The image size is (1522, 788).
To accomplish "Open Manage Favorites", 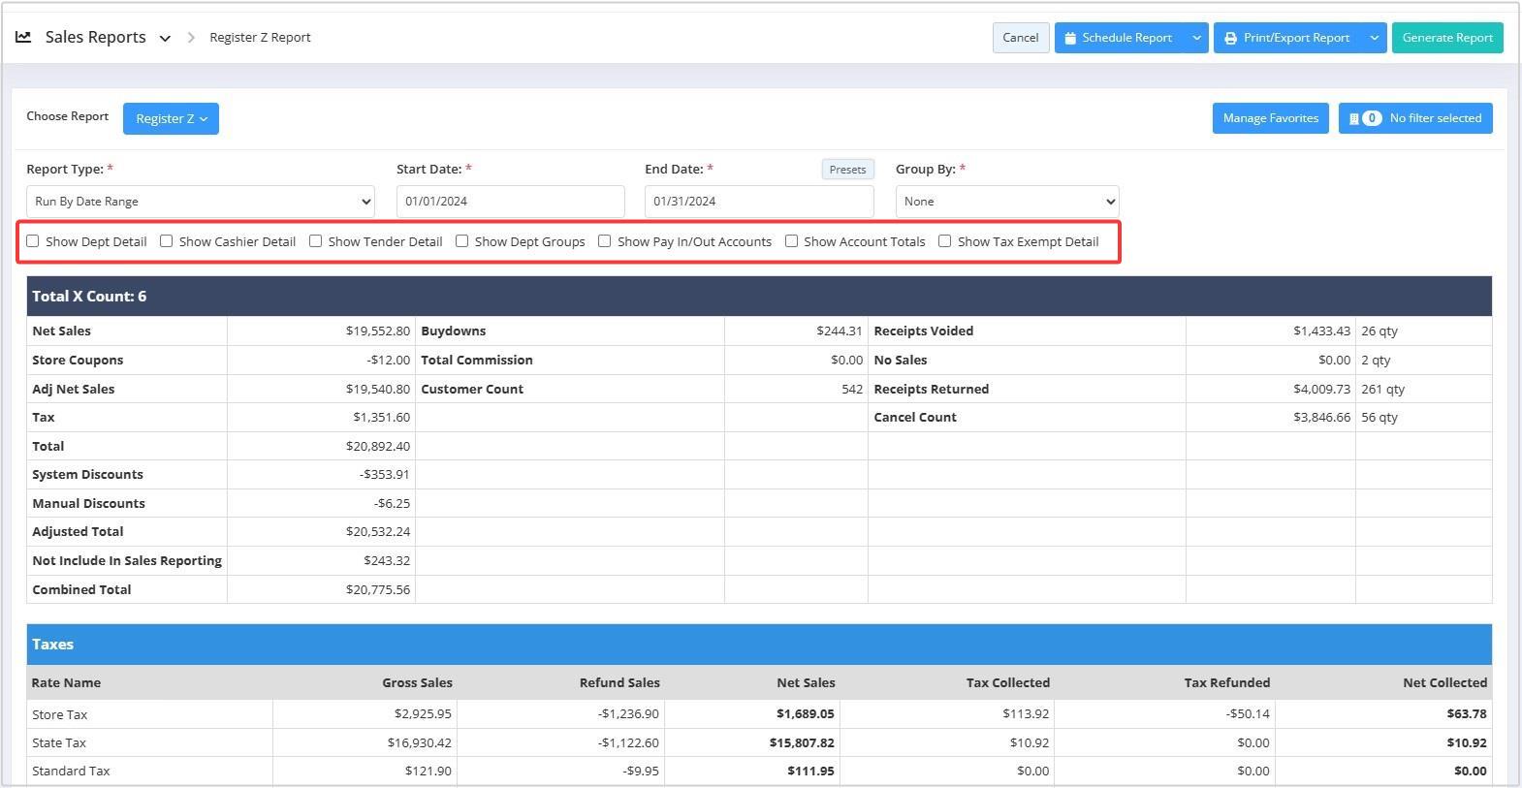I will 1270,118.
